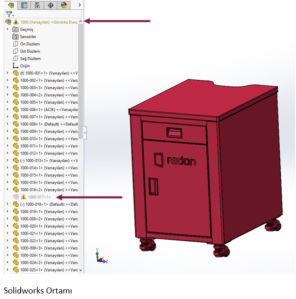Select the Sensörler folder icon

pyautogui.click(x=16, y=36)
